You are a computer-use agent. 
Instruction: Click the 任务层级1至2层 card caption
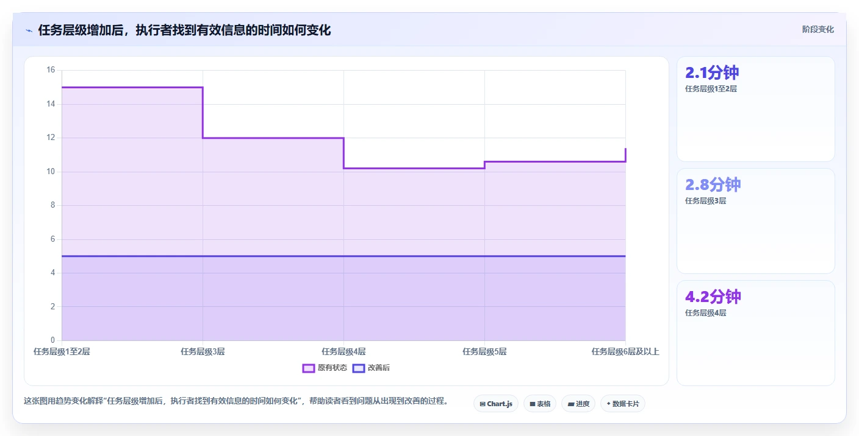click(711, 89)
